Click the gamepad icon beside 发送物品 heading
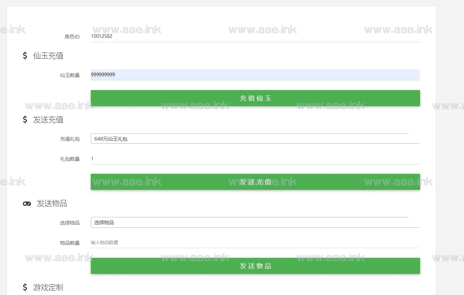464x295 pixels. tap(27, 204)
